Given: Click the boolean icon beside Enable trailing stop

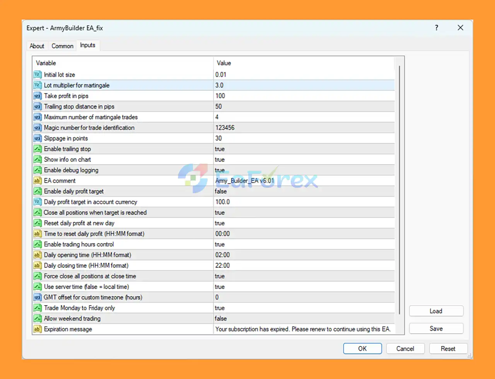Looking at the screenshot, I should pos(37,149).
